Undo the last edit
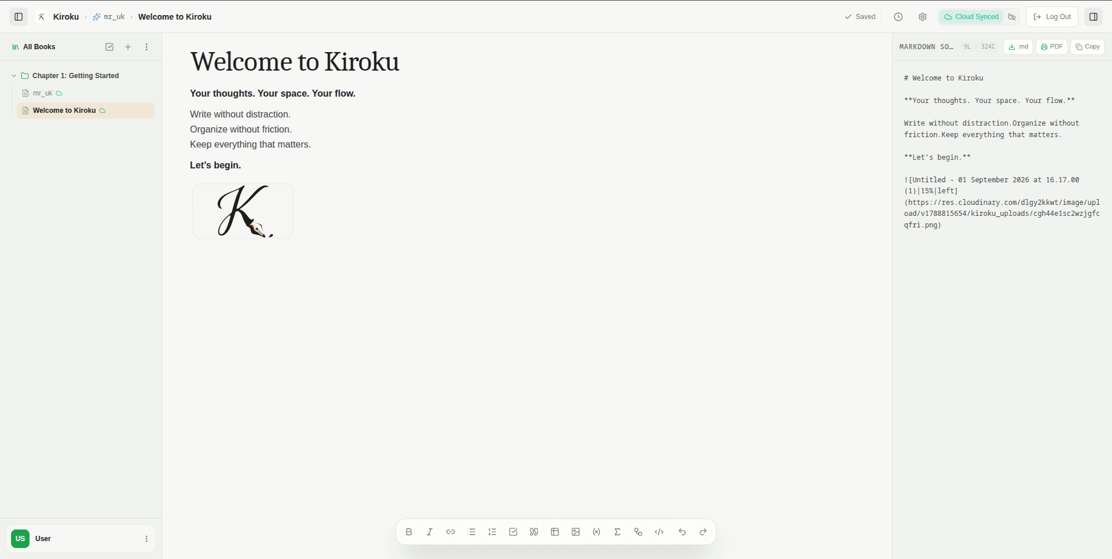The width and height of the screenshot is (1112, 559). point(682,532)
